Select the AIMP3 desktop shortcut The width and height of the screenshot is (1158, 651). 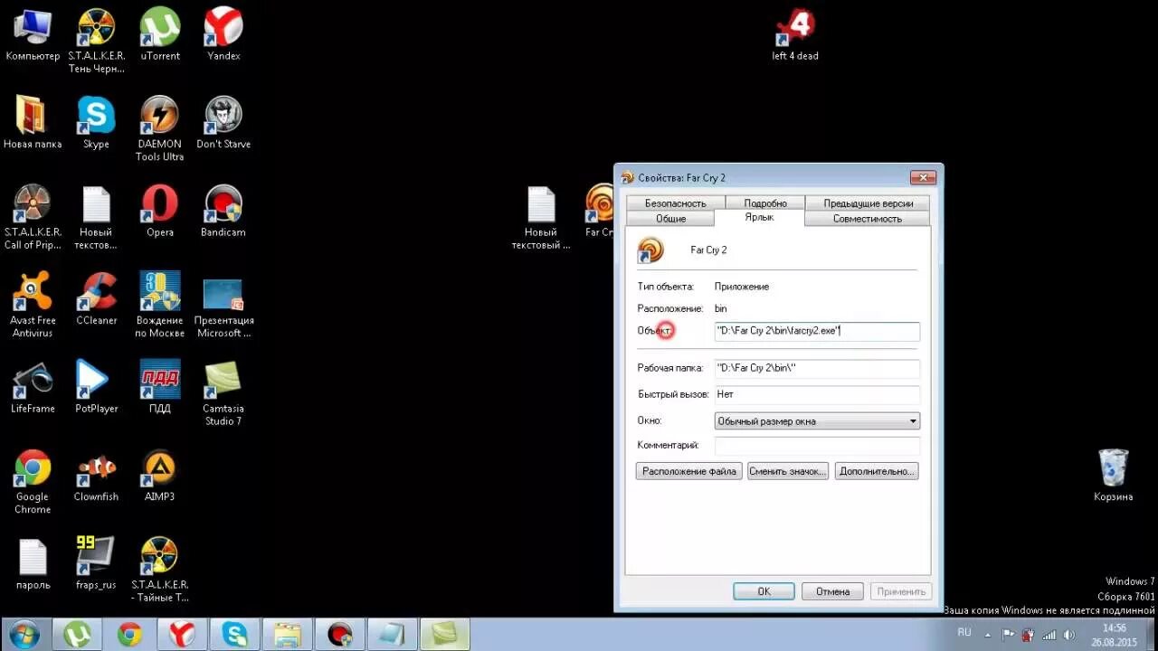(160, 476)
